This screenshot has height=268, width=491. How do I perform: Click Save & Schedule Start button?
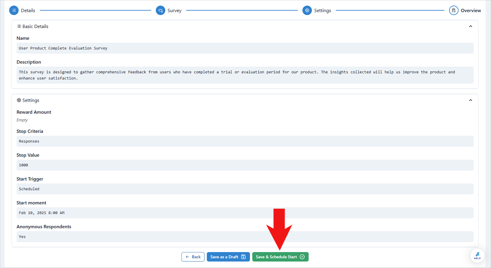(x=280, y=257)
